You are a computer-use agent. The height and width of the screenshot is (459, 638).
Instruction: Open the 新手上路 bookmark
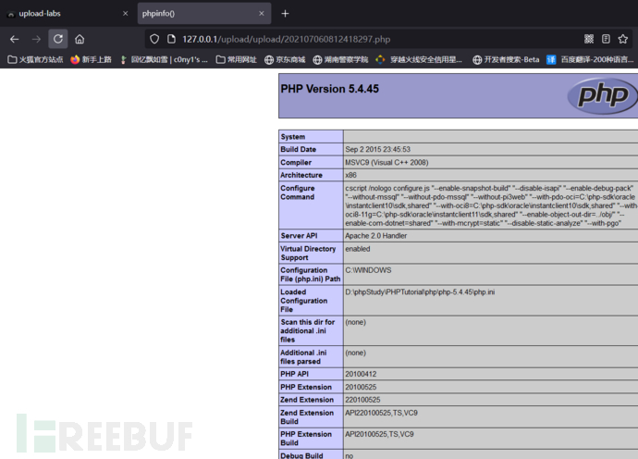91,60
